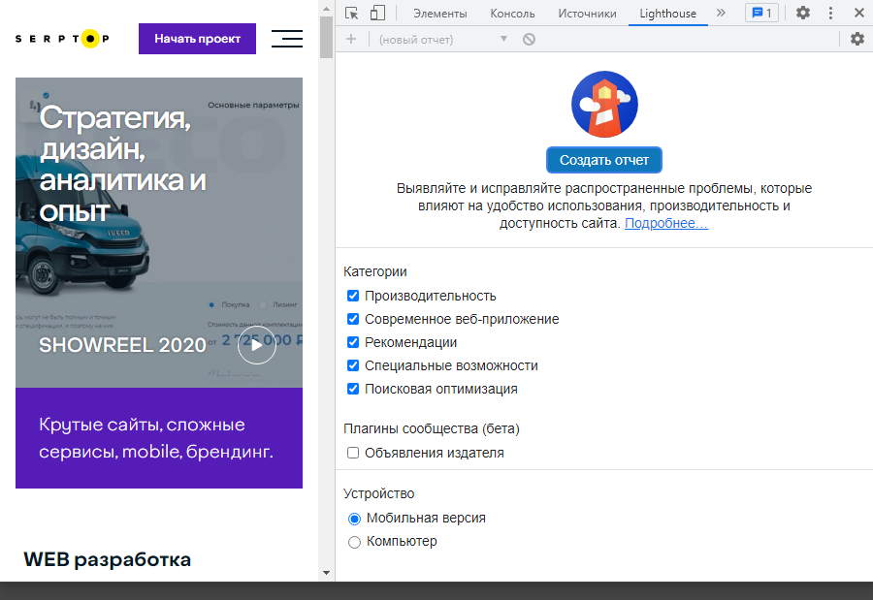This screenshot has width=873, height=600.
Task: Uncheck the Производительность category checkbox
Action: tap(353, 296)
